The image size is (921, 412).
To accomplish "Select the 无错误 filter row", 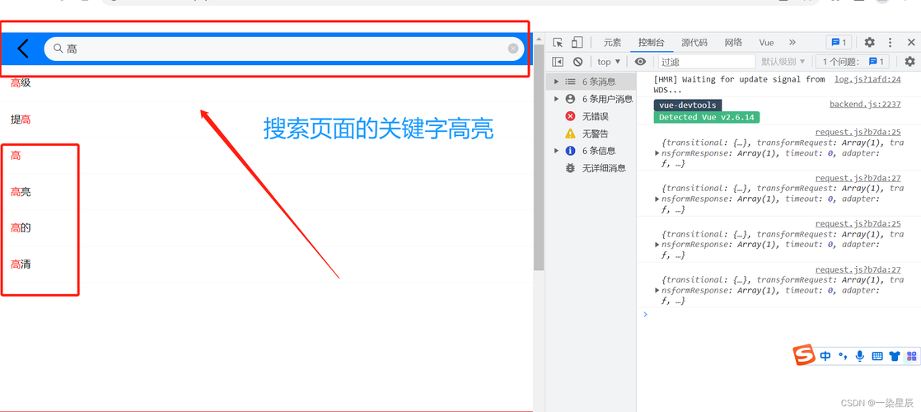I will point(591,116).
